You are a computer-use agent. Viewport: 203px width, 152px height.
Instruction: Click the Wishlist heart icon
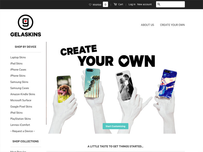pyautogui.click(x=90, y=5)
